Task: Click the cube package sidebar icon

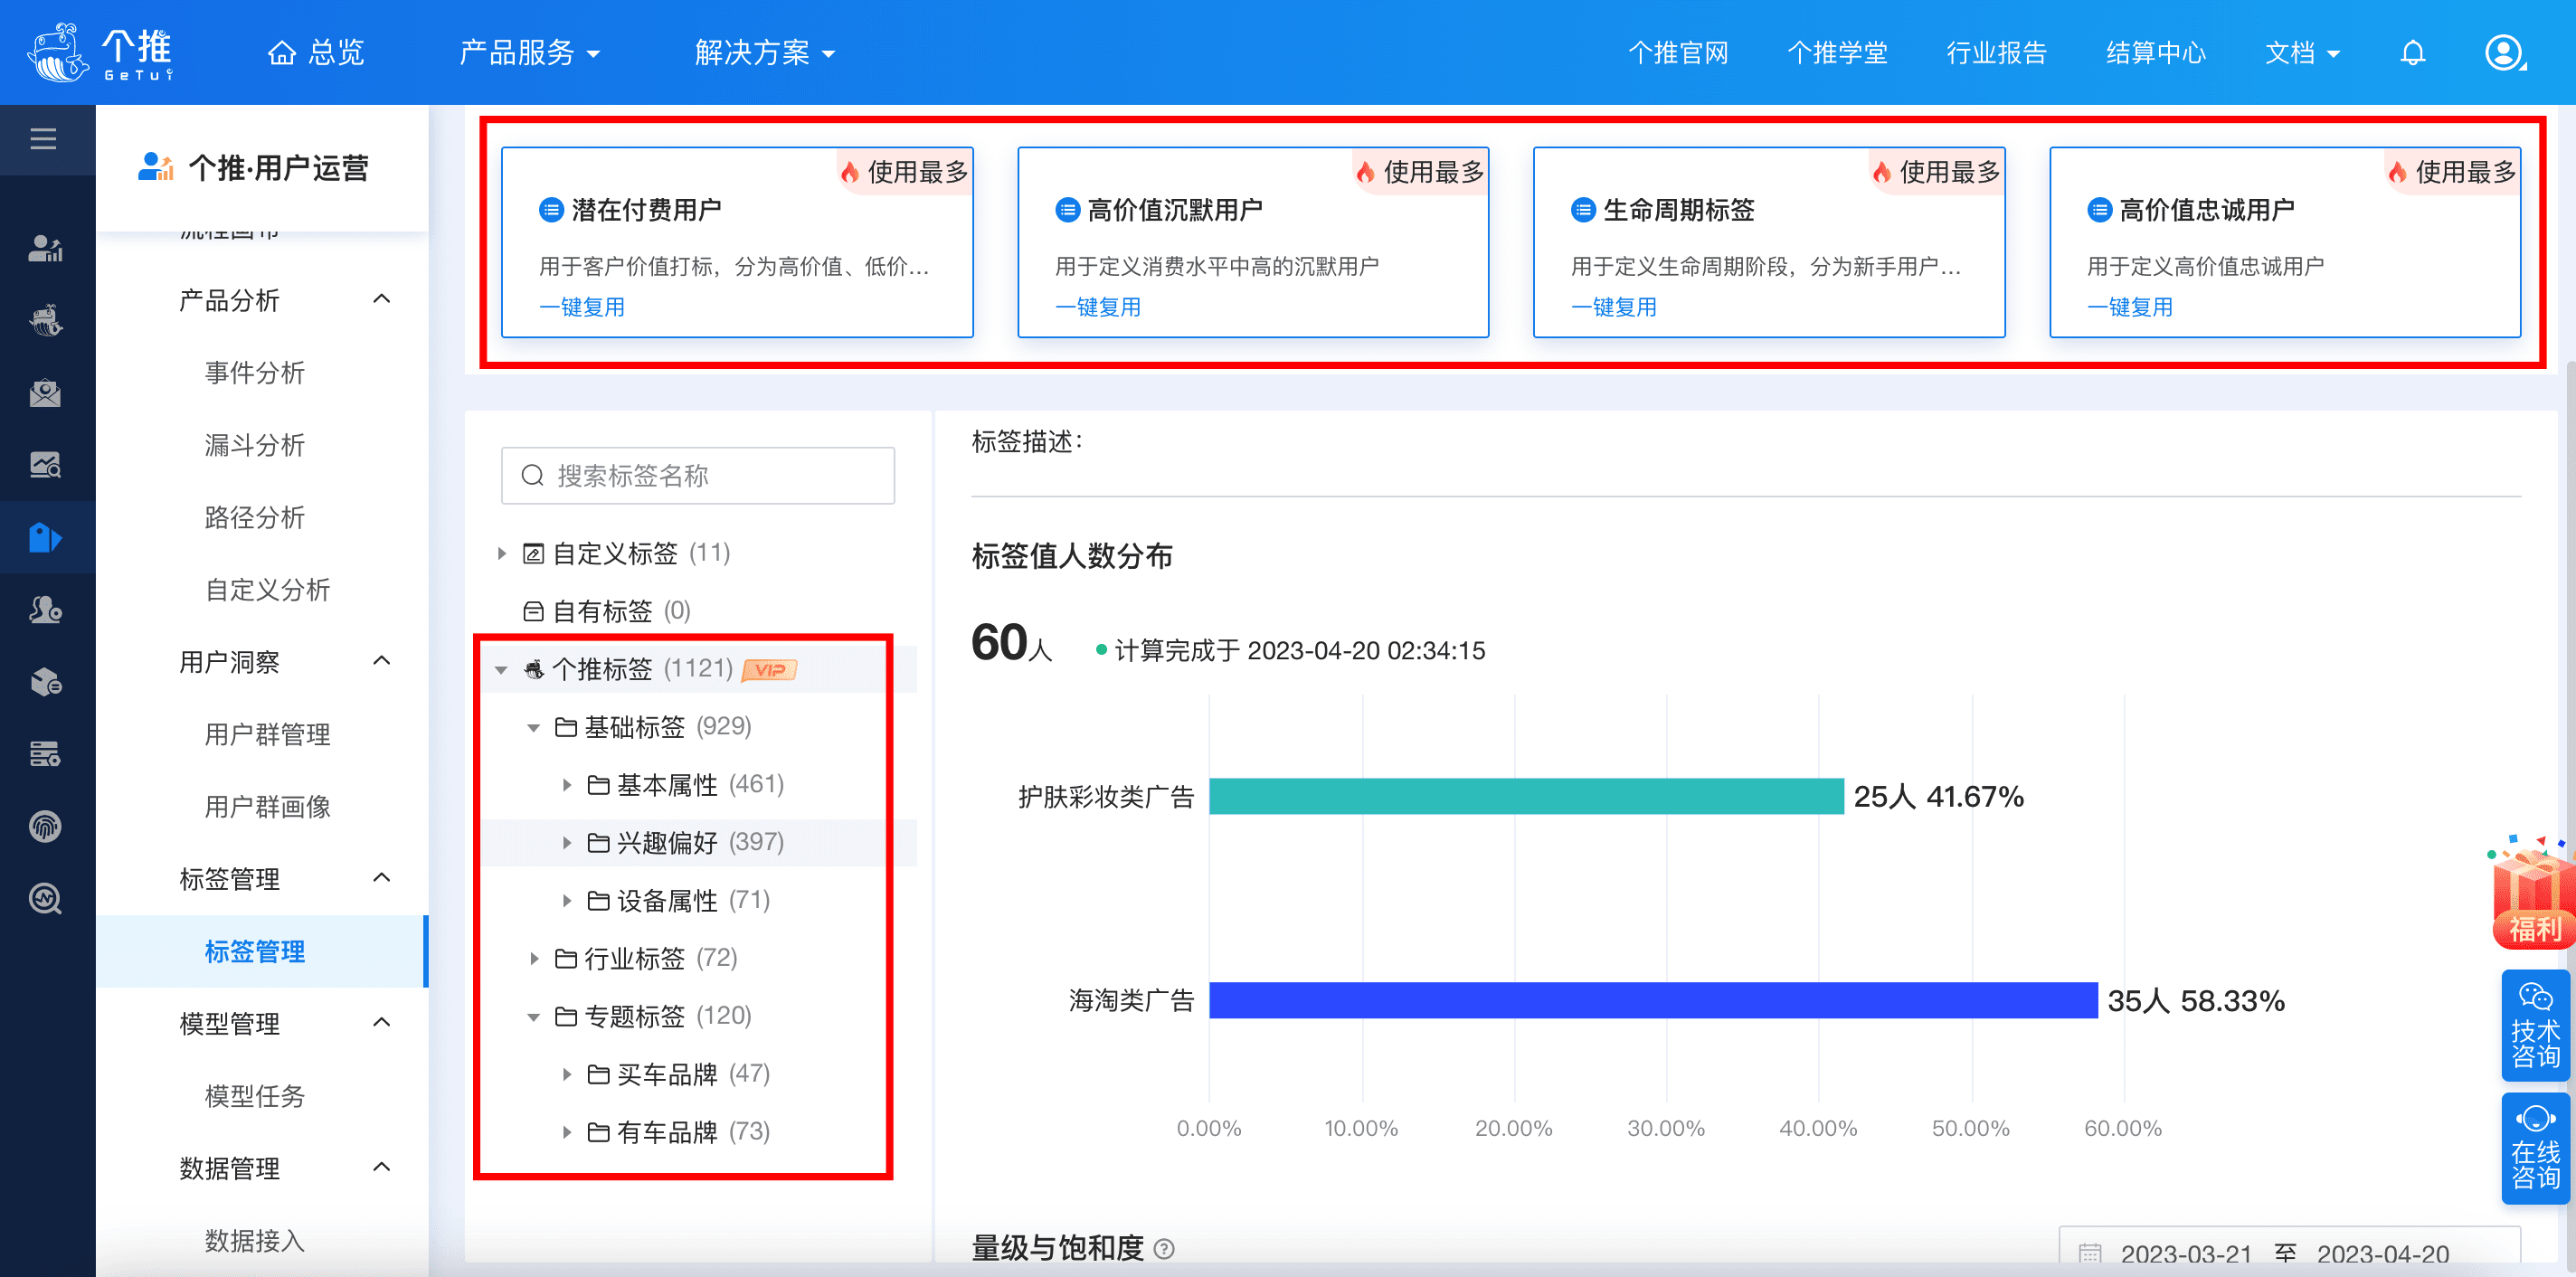Action: (45, 682)
